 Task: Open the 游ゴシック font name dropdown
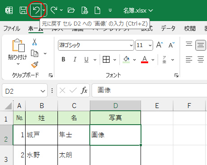pos(131,45)
